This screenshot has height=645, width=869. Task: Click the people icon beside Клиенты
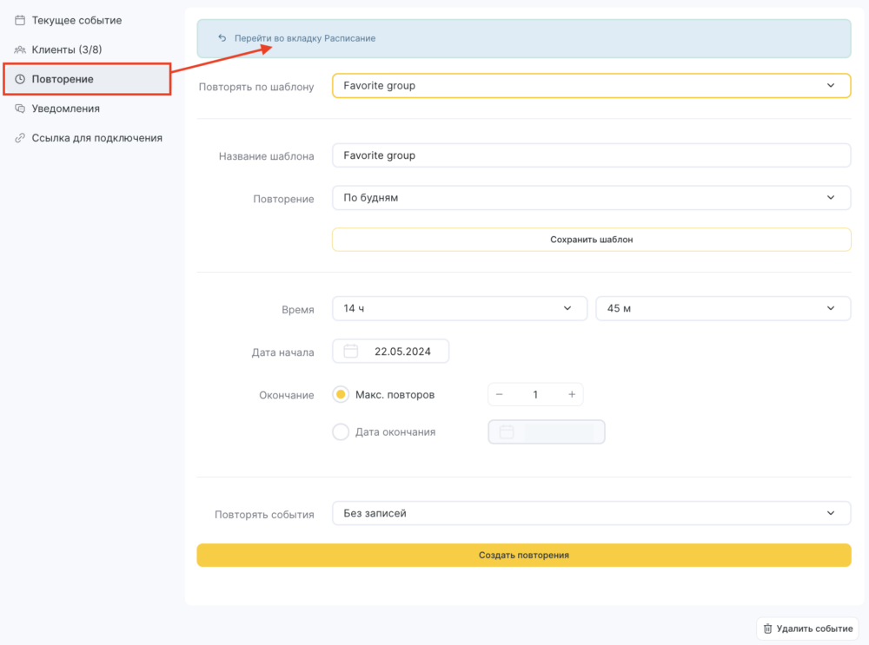(20, 49)
